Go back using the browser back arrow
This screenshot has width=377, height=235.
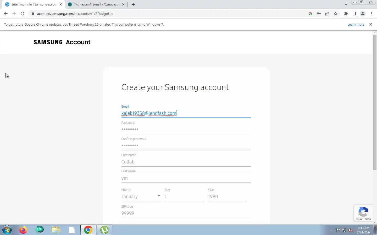[x=6, y=14]
